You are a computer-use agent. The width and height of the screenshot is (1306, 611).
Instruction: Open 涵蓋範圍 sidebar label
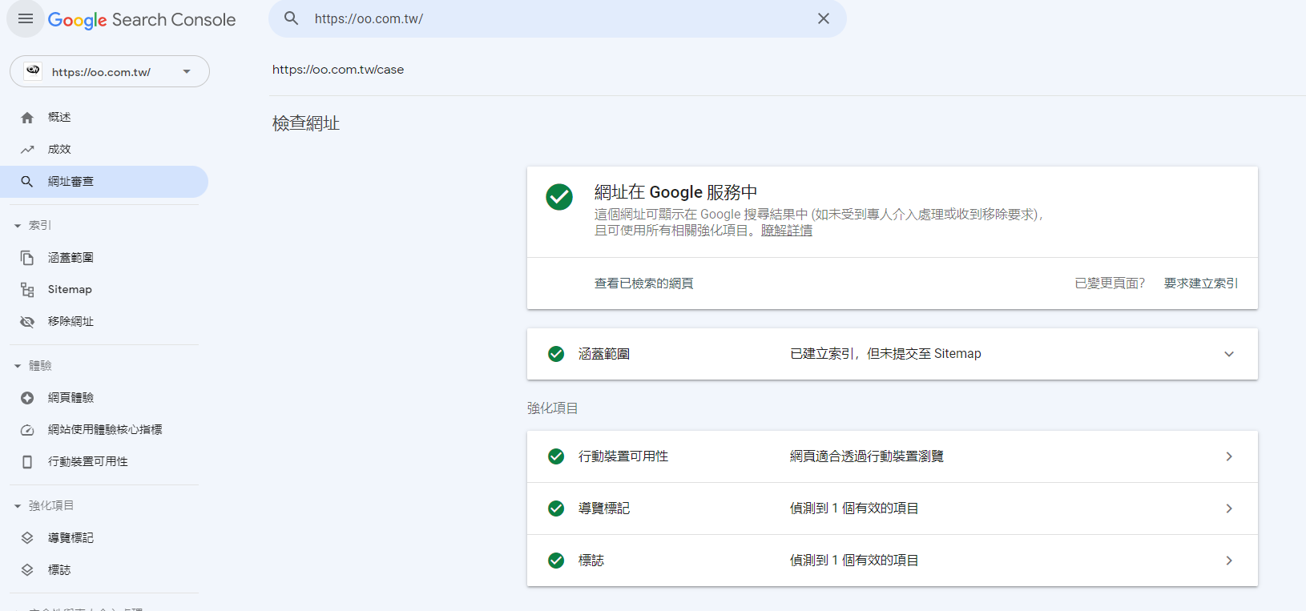[71, 257]
